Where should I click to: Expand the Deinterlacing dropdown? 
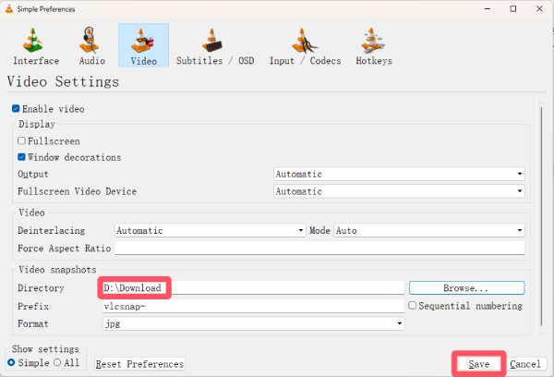[210, 231]
